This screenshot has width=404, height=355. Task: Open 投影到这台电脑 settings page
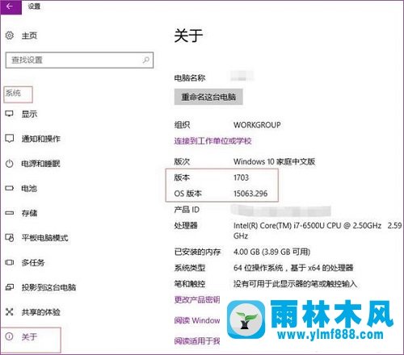[48, 287]
